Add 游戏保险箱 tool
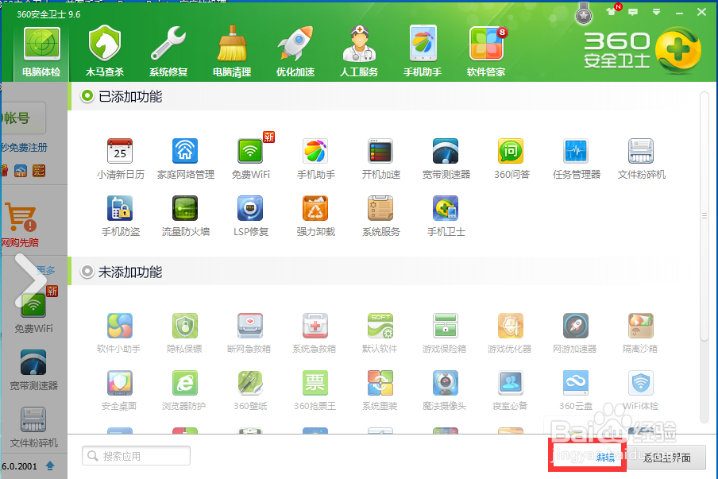The height and width of the screenshot is (479, 718). [445, 333]
